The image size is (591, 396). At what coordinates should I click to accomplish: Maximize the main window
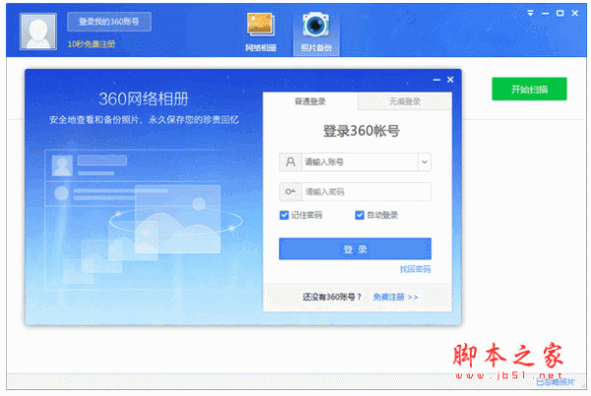(x=560, y=13)
